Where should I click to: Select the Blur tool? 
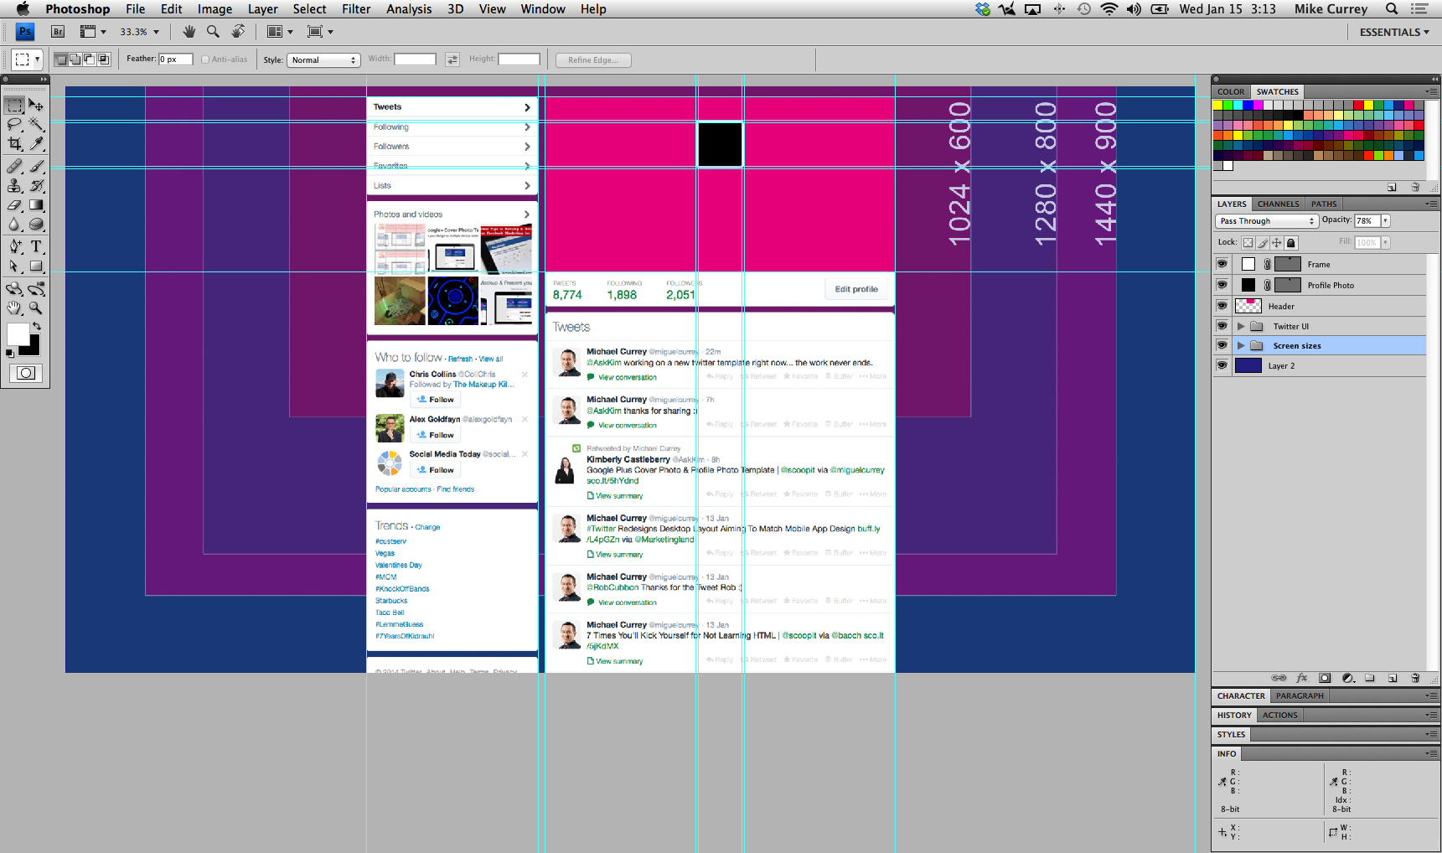click(14, 224)
